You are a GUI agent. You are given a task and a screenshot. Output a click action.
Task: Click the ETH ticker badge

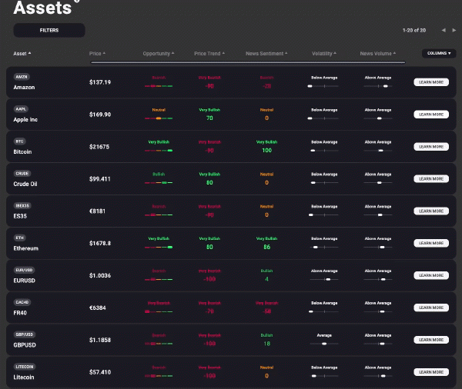click(x=21, y=238)
